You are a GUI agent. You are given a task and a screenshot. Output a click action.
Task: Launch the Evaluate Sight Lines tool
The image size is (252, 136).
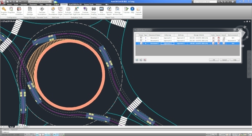click(x=77, y=11)
